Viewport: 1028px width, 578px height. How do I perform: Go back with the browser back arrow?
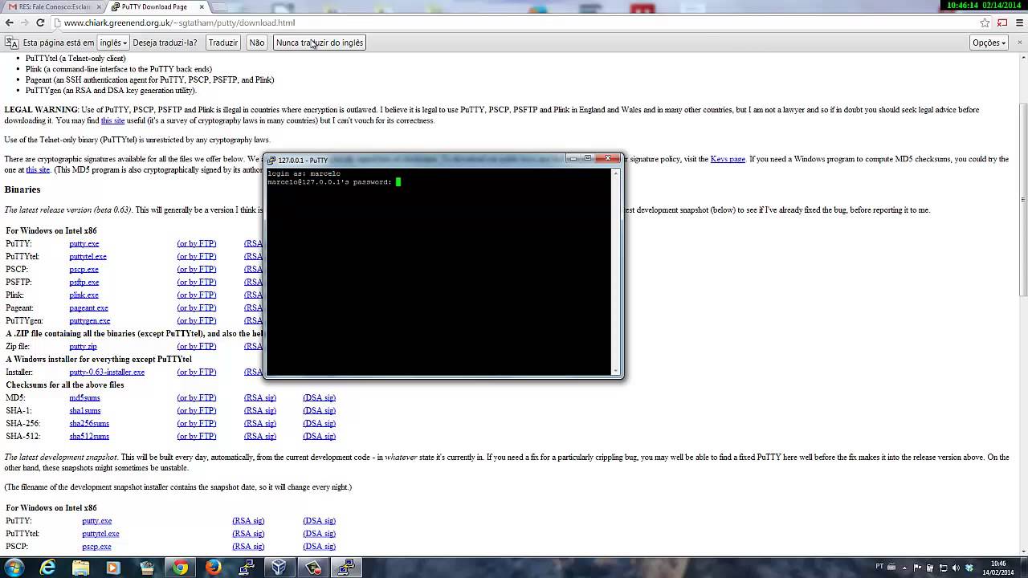[10, 22]
